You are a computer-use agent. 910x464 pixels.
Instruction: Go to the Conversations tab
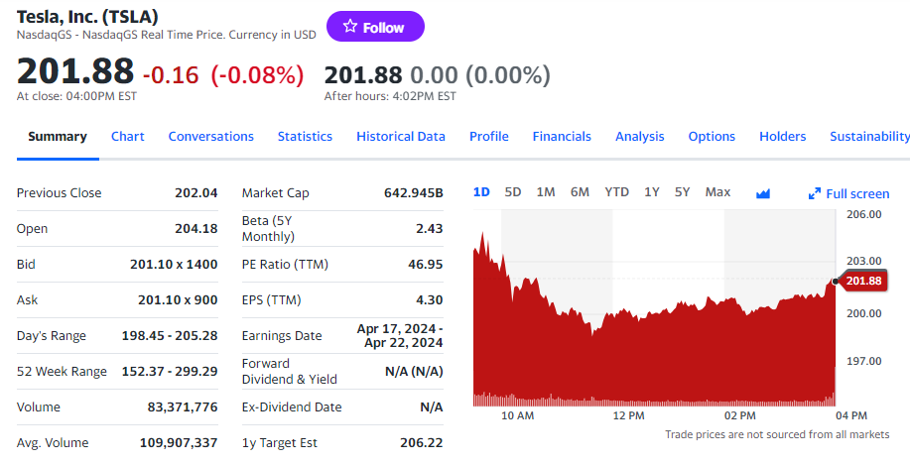[211, 137]
